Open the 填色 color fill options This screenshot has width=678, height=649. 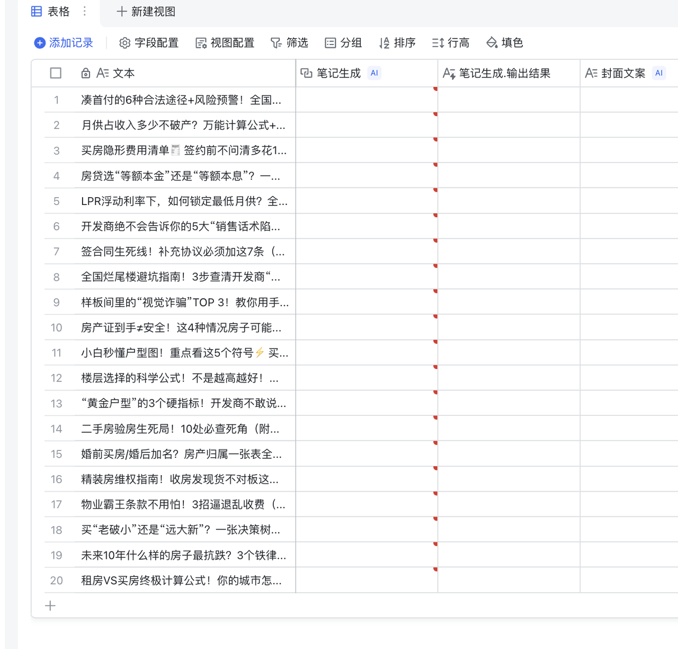(504, 43)
